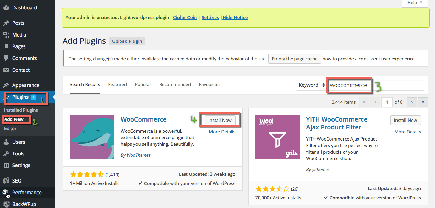Open the CipherCoin link
This screenshot has height=208, width=435.
pos(185,18)
